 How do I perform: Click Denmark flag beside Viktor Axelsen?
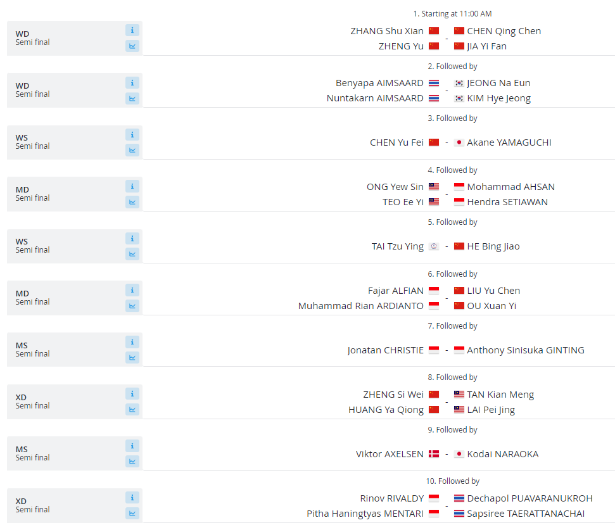coord(434,454)
